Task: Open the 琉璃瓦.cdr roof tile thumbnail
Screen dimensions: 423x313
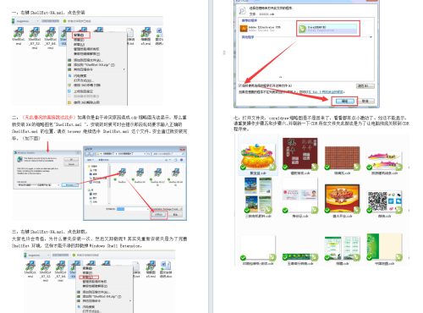Action: [342, 158]
